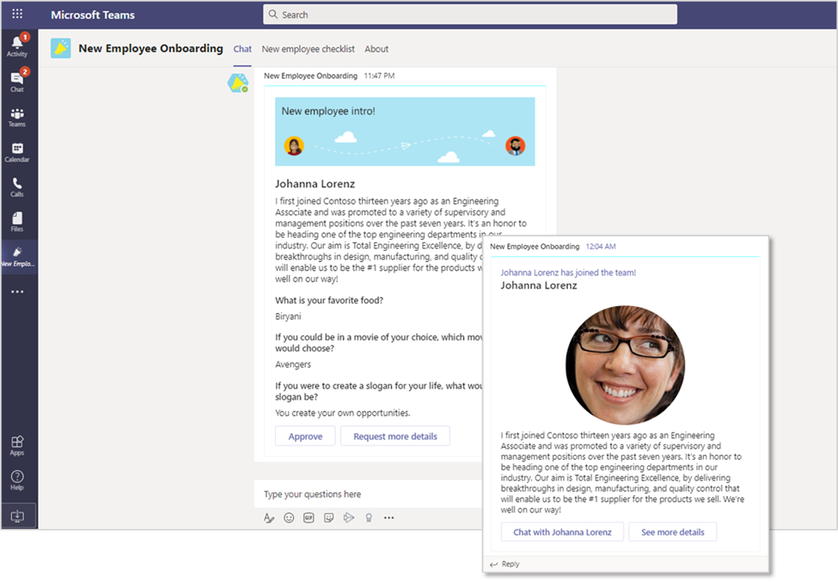Click the search magnifier icon
The height and width of the screenshot is (582, 838).
tap(272, 15)
